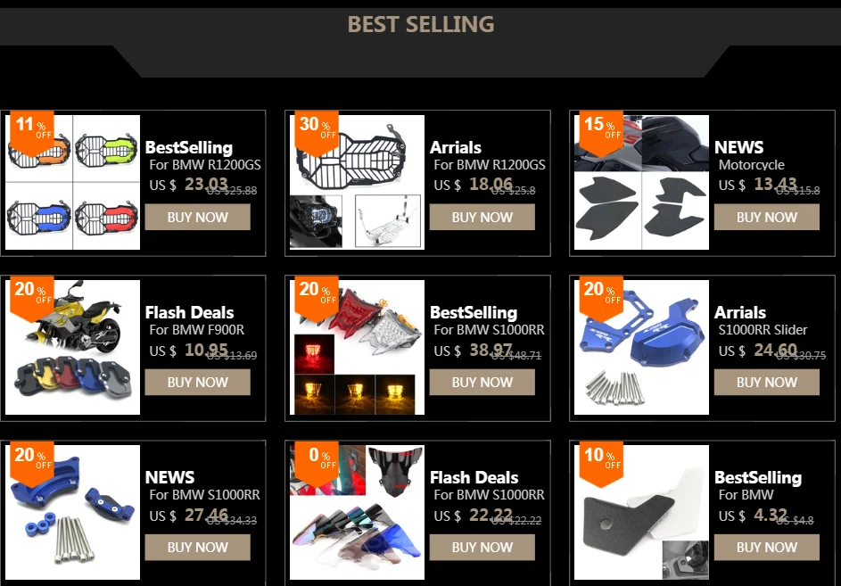Open the colored headlight guards product image
The width and height of the screenshot is (841, 586).
click(72, 183)
